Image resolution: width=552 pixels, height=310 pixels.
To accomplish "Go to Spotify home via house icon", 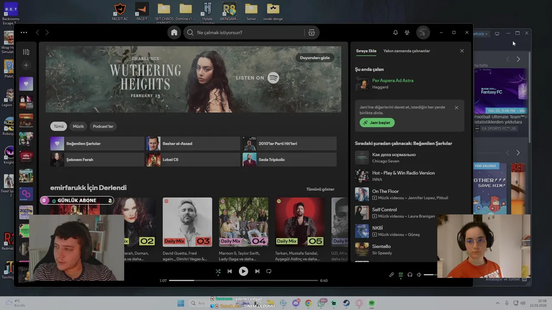I will point(174,32).
